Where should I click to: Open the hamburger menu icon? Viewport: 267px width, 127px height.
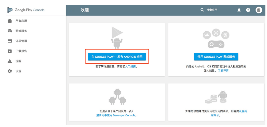tap(73, 10)
